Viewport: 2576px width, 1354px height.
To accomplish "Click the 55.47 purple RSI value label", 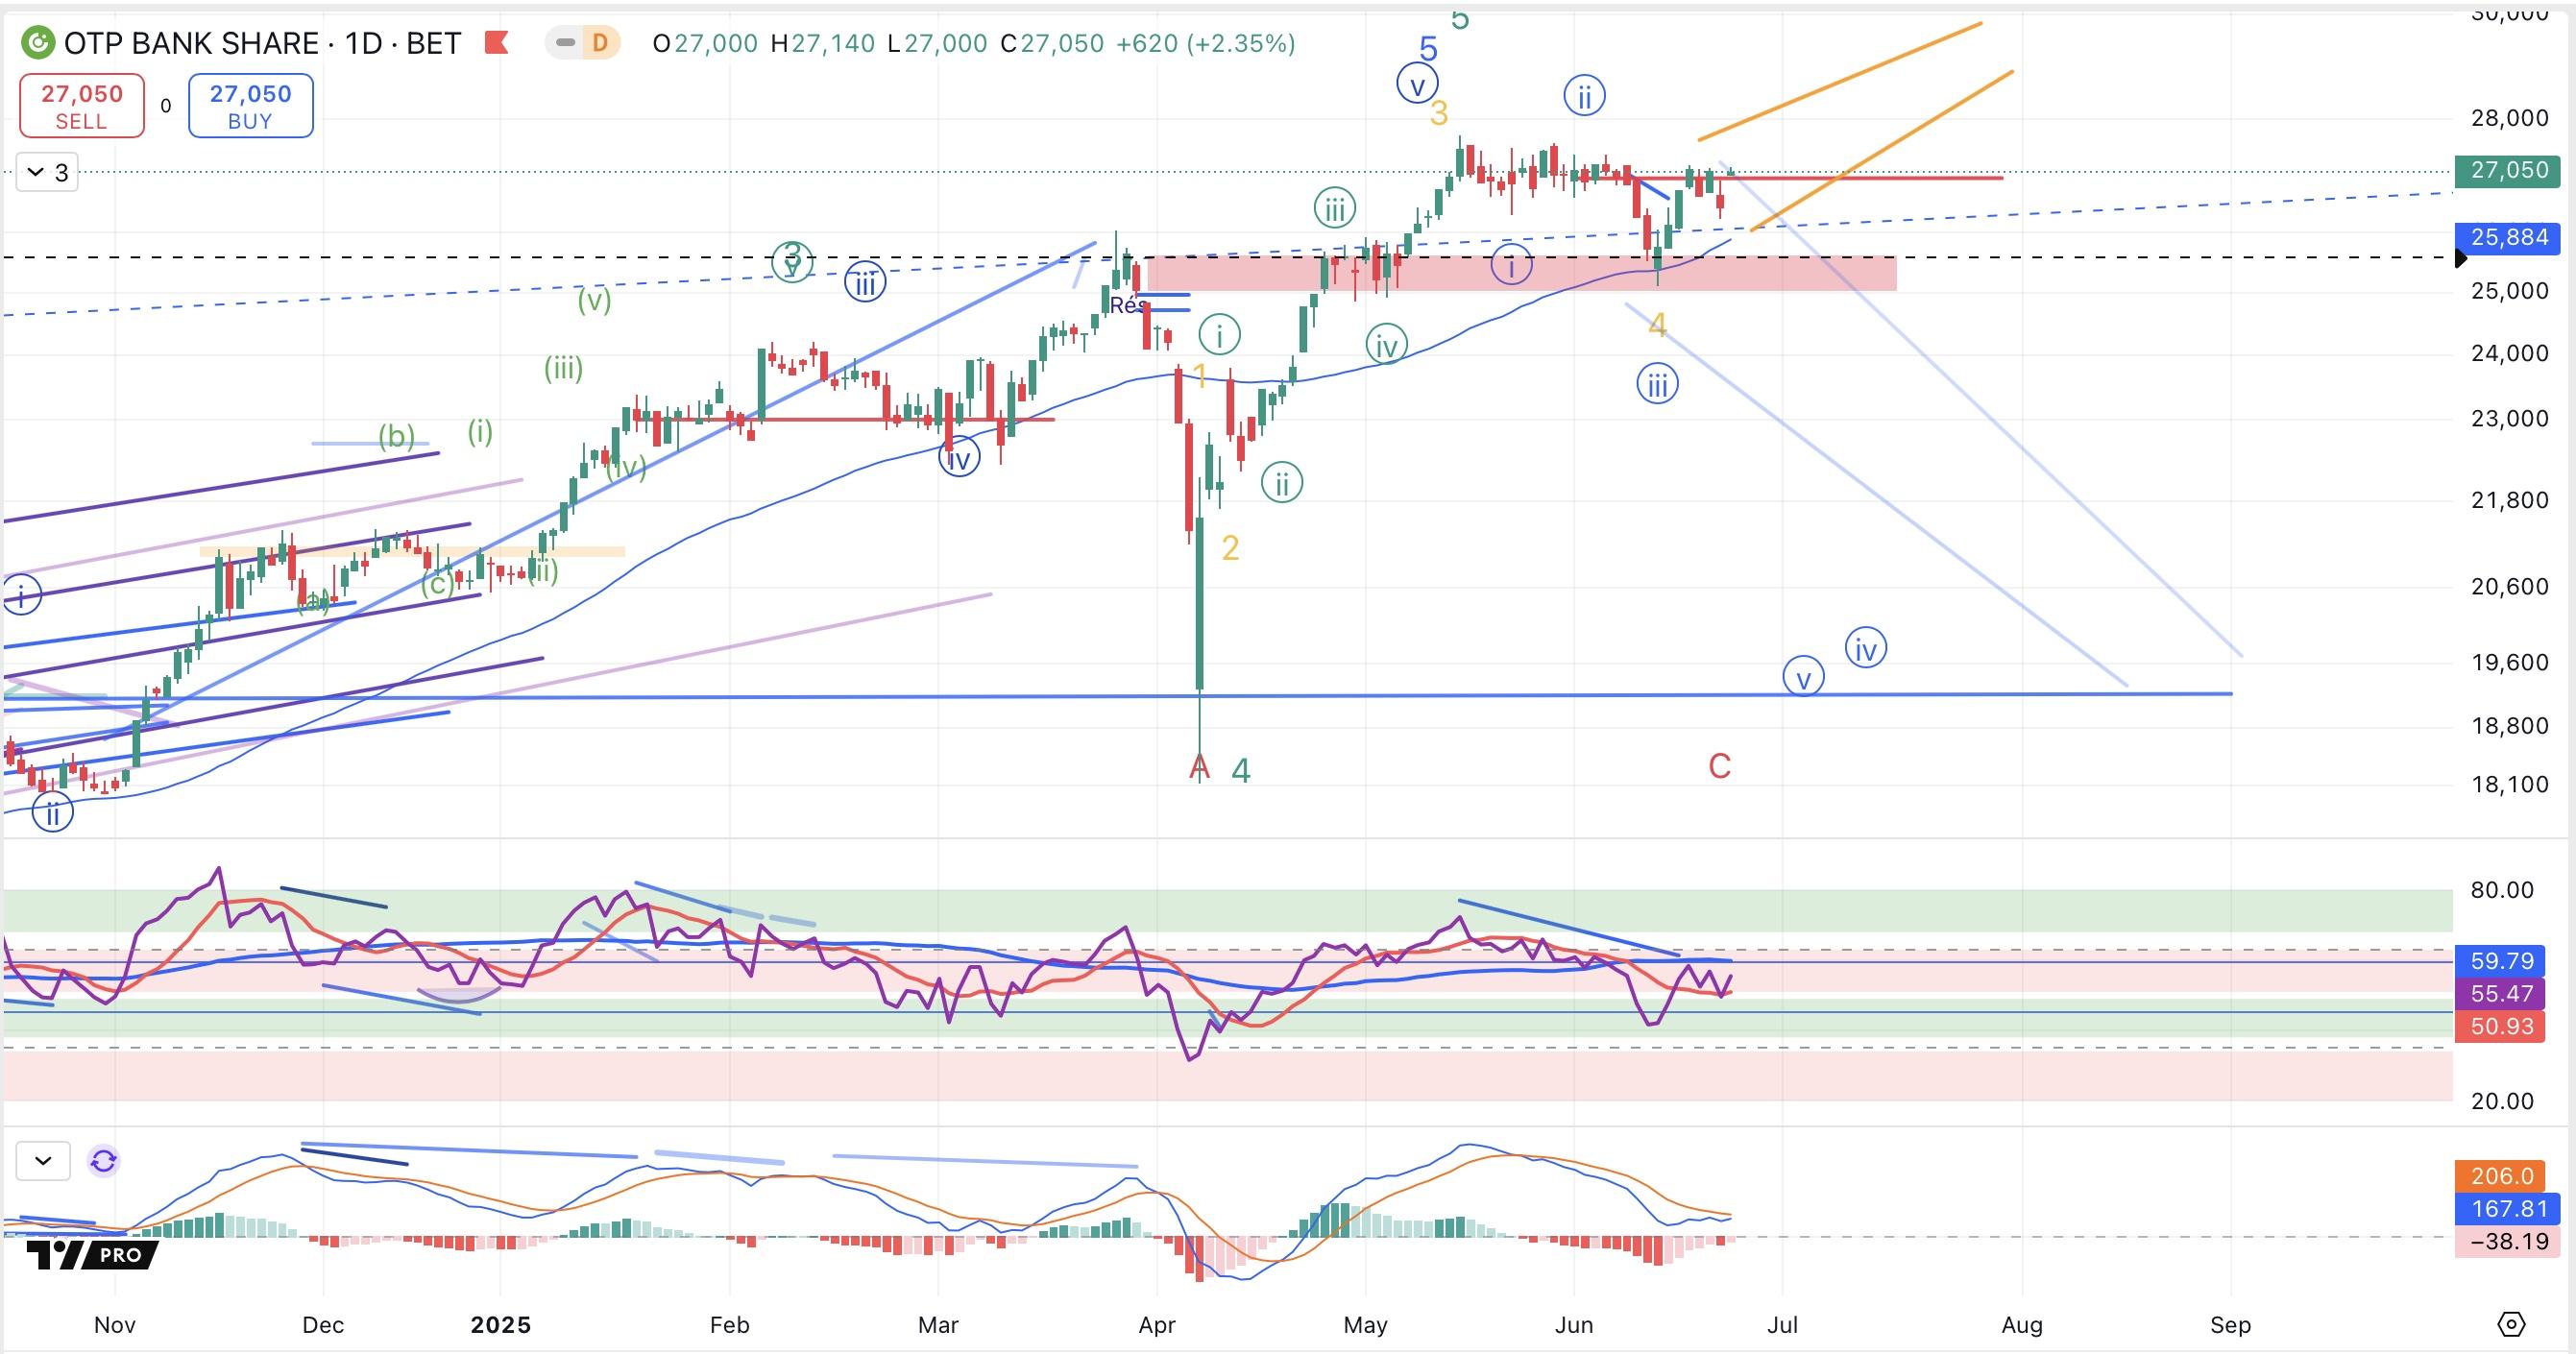I will [2501, 993].
